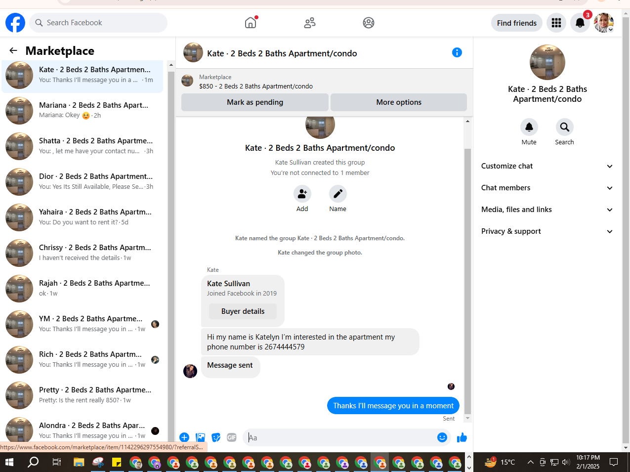Open the Notifications bell icon
Screen dimensions: 630x472
[580, 23]
